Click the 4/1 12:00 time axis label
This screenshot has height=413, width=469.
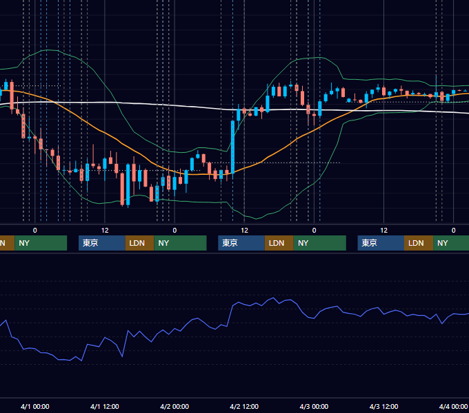click(105, 406)
